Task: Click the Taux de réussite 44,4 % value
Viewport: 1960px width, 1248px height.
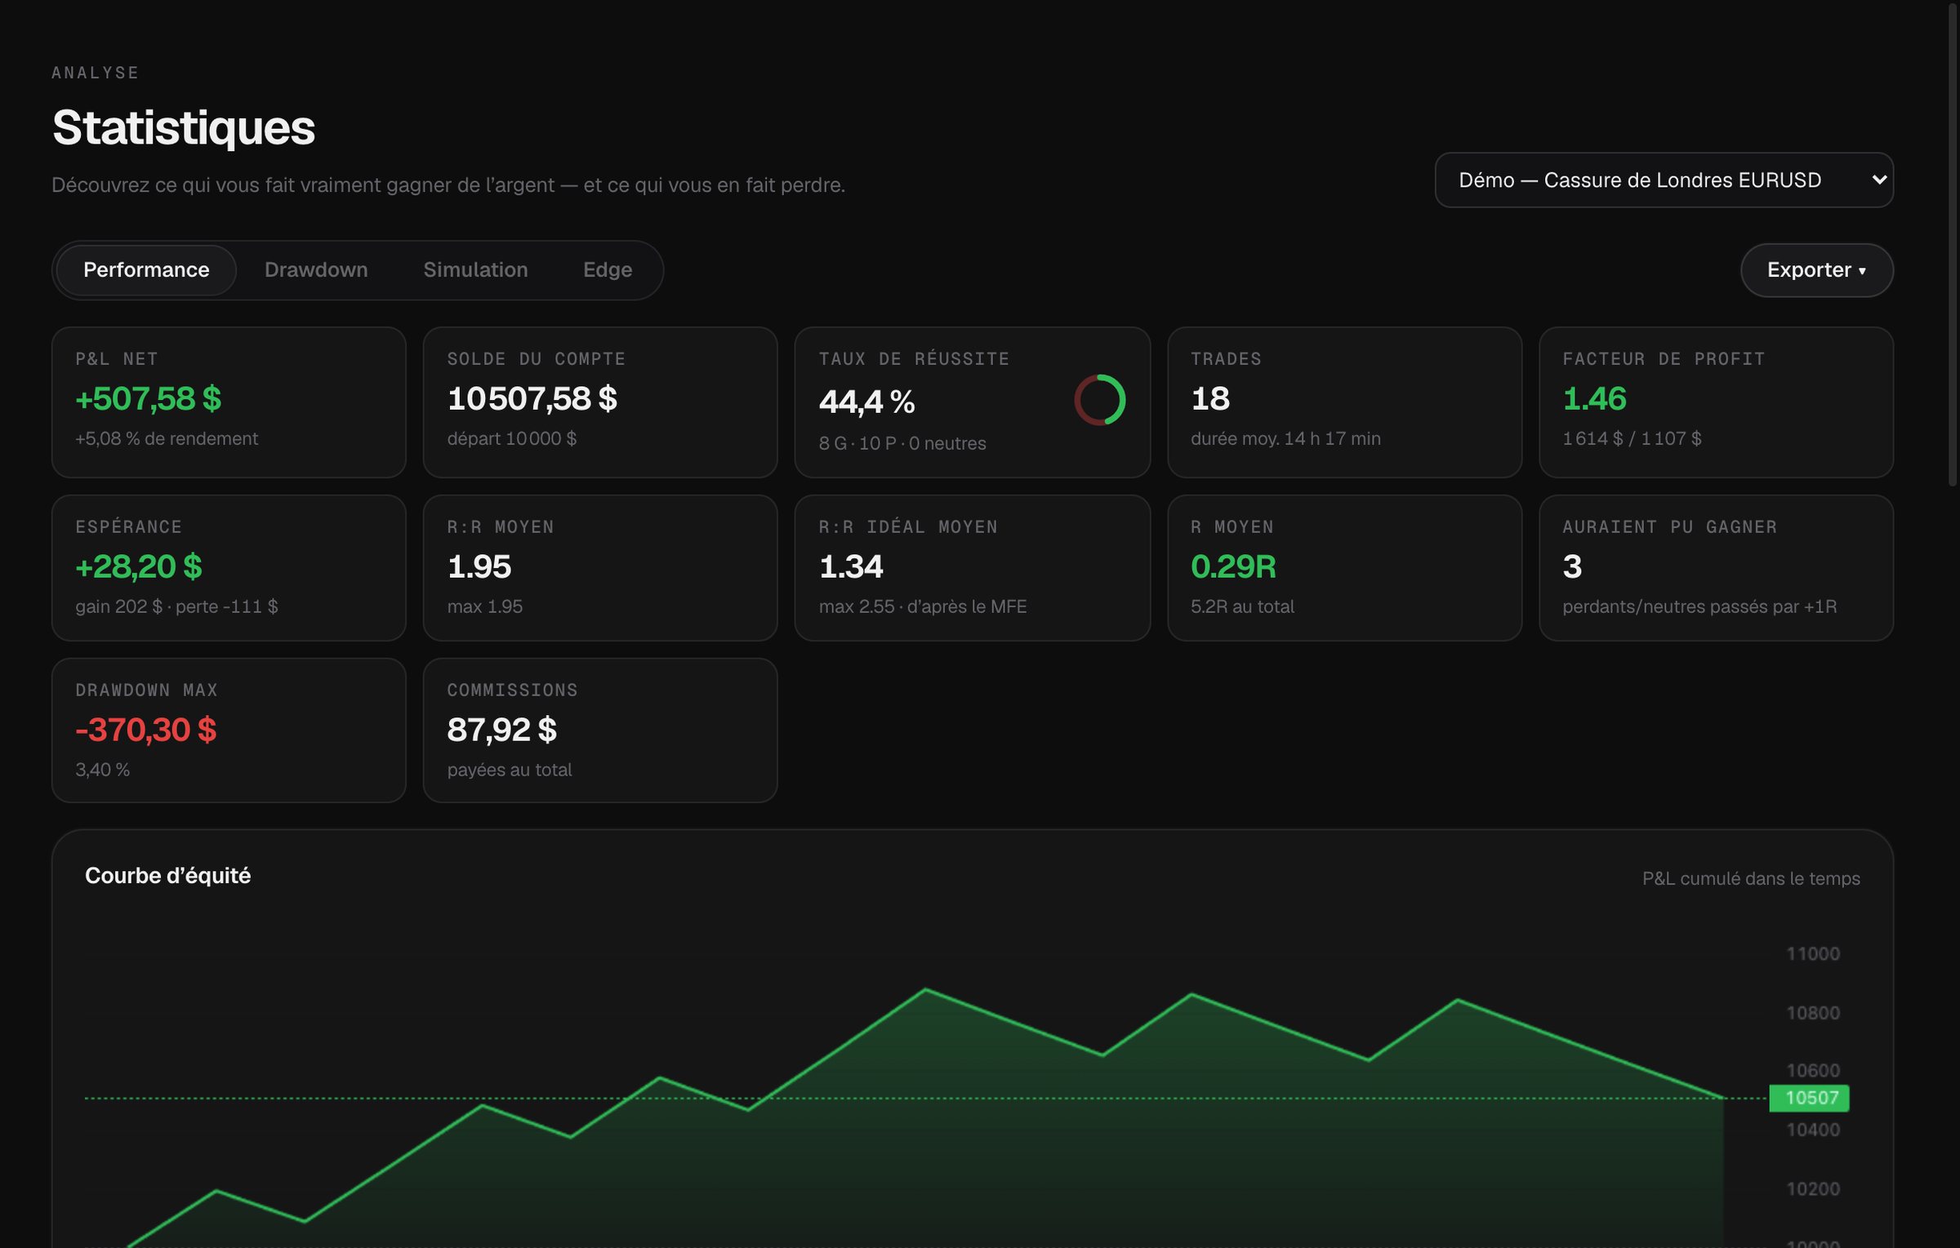Action: tap(866, 402)
